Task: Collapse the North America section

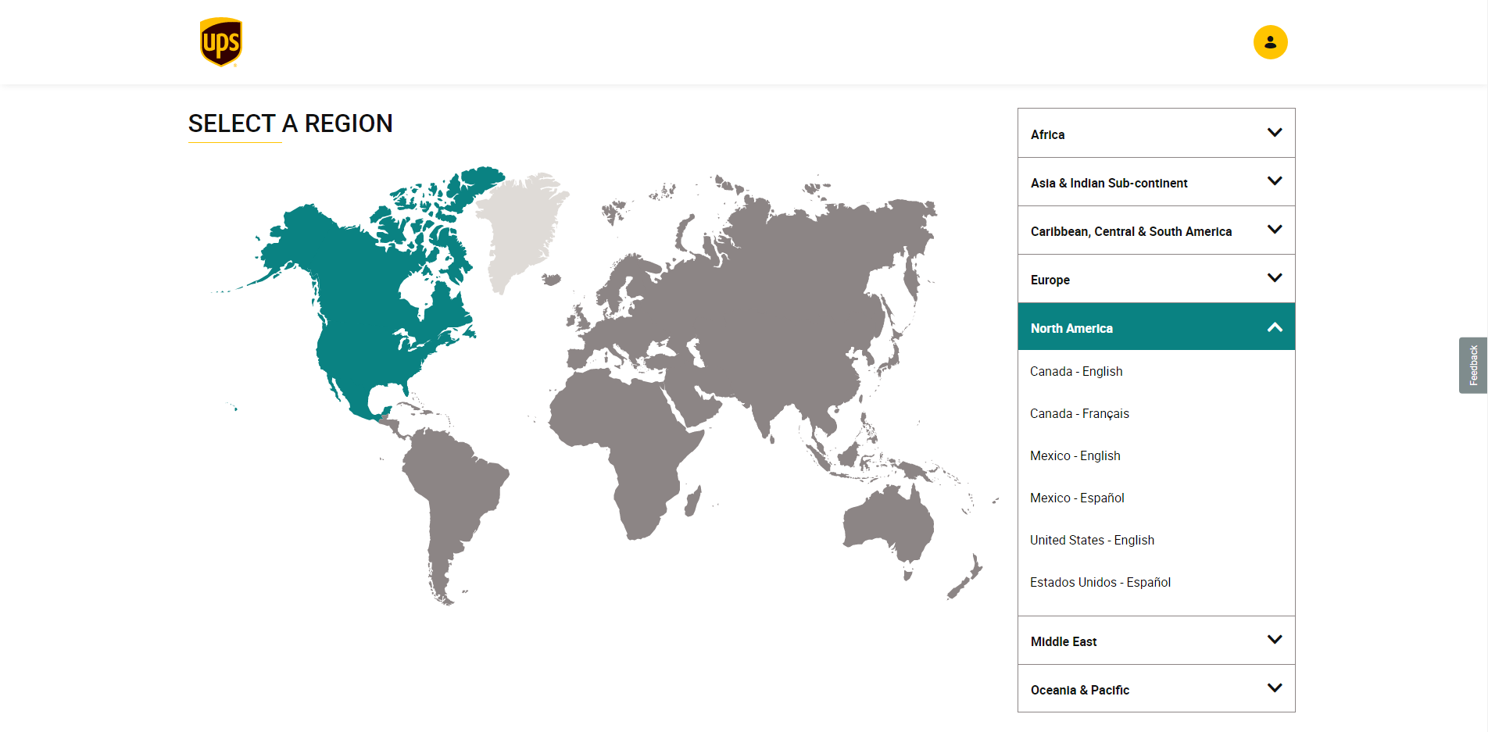Action: pos(1156,327)
